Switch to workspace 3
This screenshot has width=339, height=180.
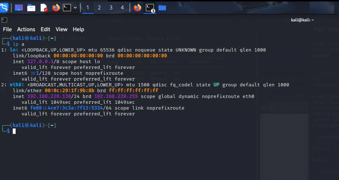click(x=111, y=8)
